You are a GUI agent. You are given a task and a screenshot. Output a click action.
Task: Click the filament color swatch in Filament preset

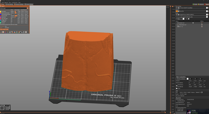177,11
